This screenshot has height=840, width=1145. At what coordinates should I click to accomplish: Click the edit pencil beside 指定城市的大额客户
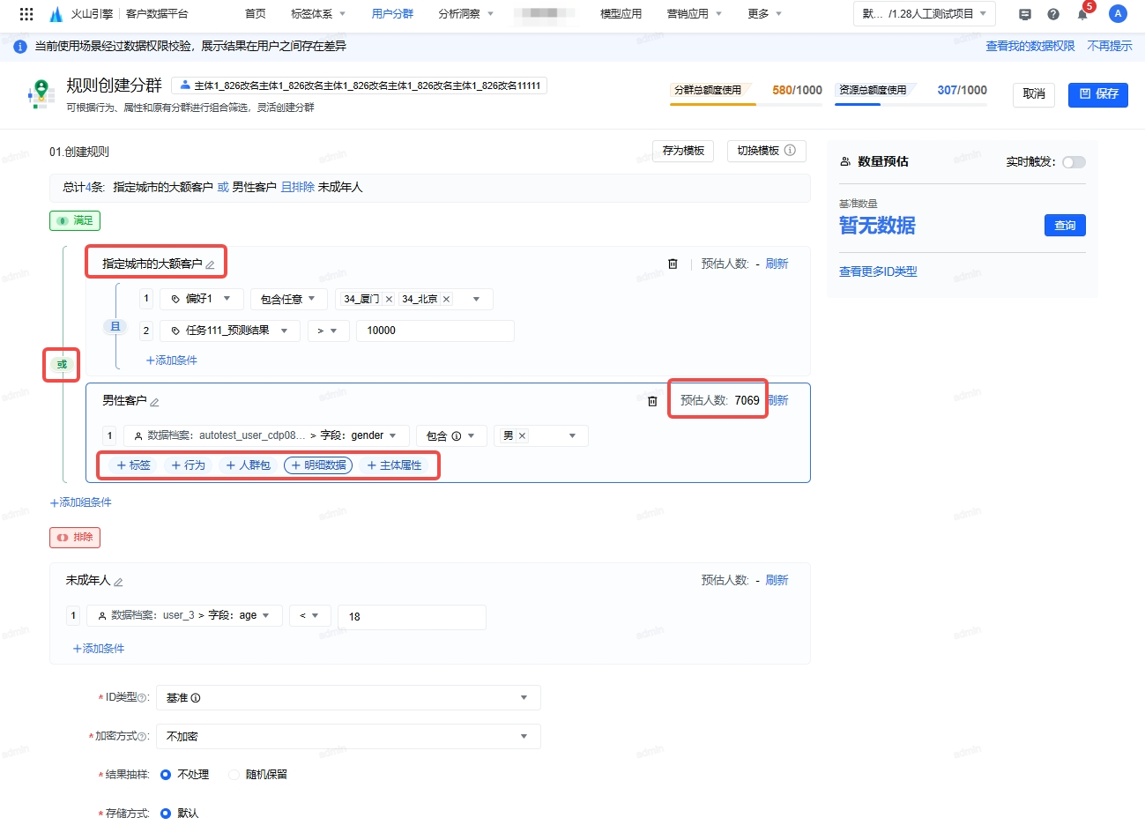[210, 264]
